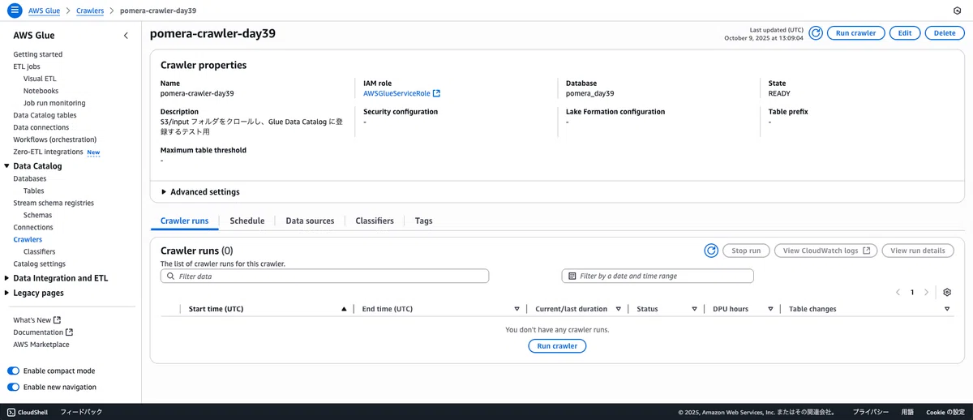
Task: Click Run crawler button in empty table
Action: pyautogui.click(x=557, y=345)
